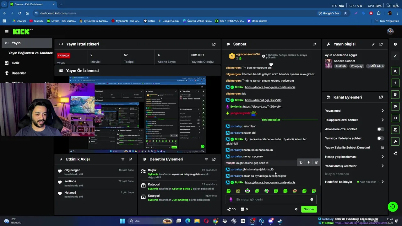
Task: Open Yayın Bağlantısı ve Anahtarı page
Action: tap(31, 53)
